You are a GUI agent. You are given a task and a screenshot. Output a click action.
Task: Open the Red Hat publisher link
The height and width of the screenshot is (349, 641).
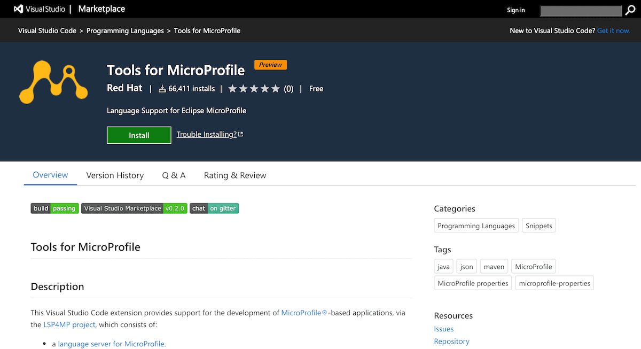125,88
